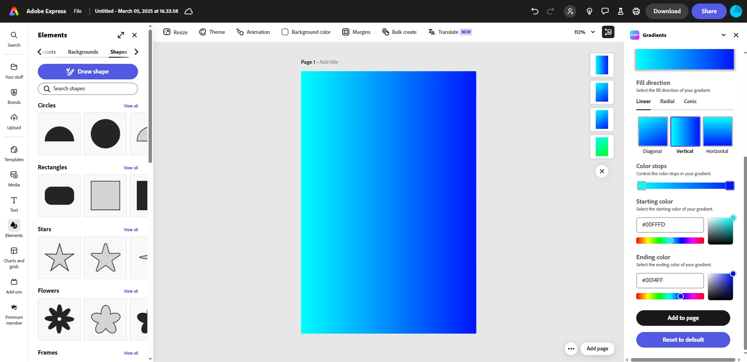
Task: Select the Text tool in sidebar
Action: click(x=14, y=204)
